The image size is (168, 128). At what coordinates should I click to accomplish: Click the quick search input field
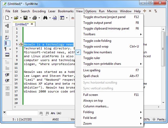pos(22,113)
